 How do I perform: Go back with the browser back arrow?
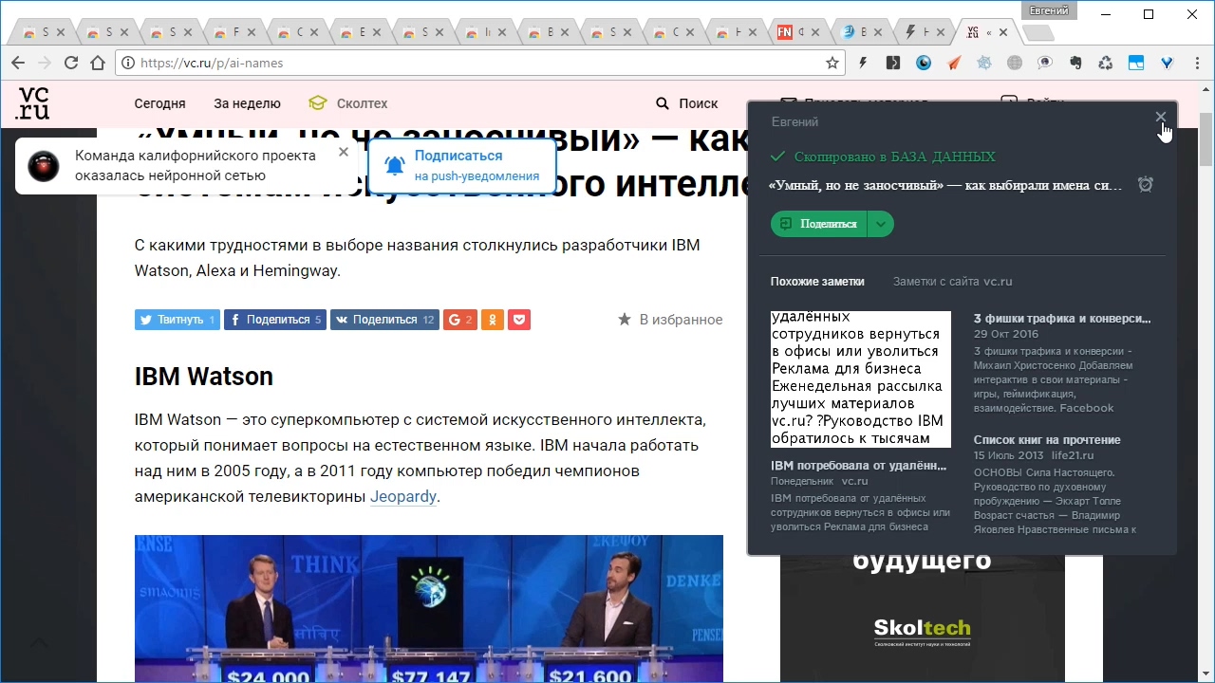(18, 63)
